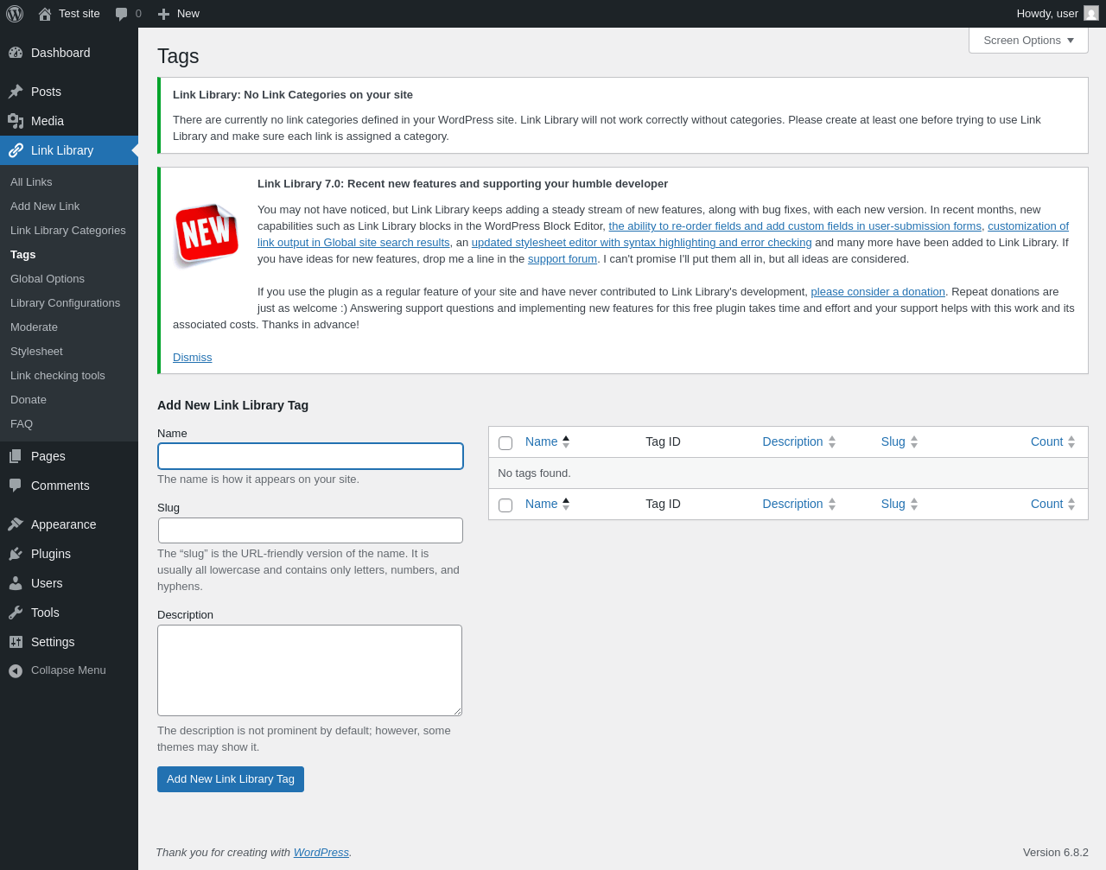Expand the Screen Options panel
Screen dimensions: 1106x870
point(1028,41)
